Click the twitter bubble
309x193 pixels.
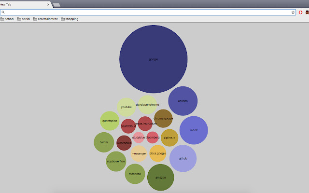point(104,142)
